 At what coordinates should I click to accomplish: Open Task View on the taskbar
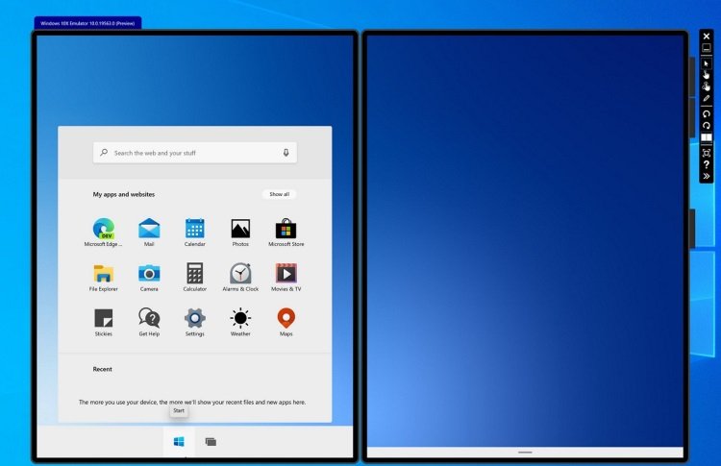coord(211,442)
